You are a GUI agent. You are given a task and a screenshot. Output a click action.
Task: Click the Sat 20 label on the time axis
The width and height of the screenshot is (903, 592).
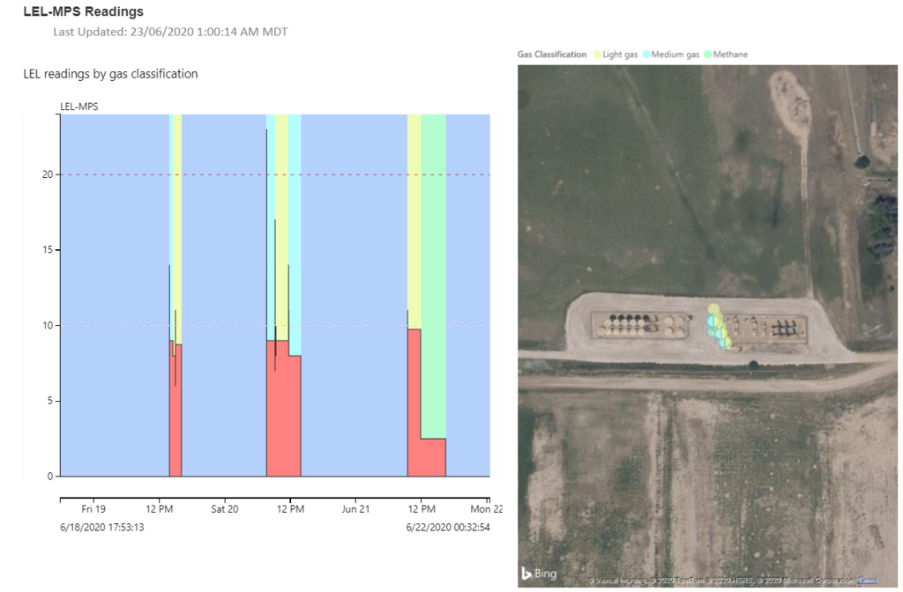pos(224,509)
